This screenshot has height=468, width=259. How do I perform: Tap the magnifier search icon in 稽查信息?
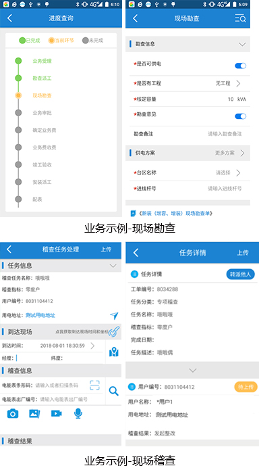coord(114,391)
